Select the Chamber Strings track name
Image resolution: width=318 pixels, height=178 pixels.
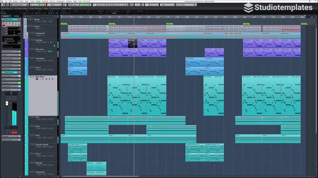coord(42,144)
